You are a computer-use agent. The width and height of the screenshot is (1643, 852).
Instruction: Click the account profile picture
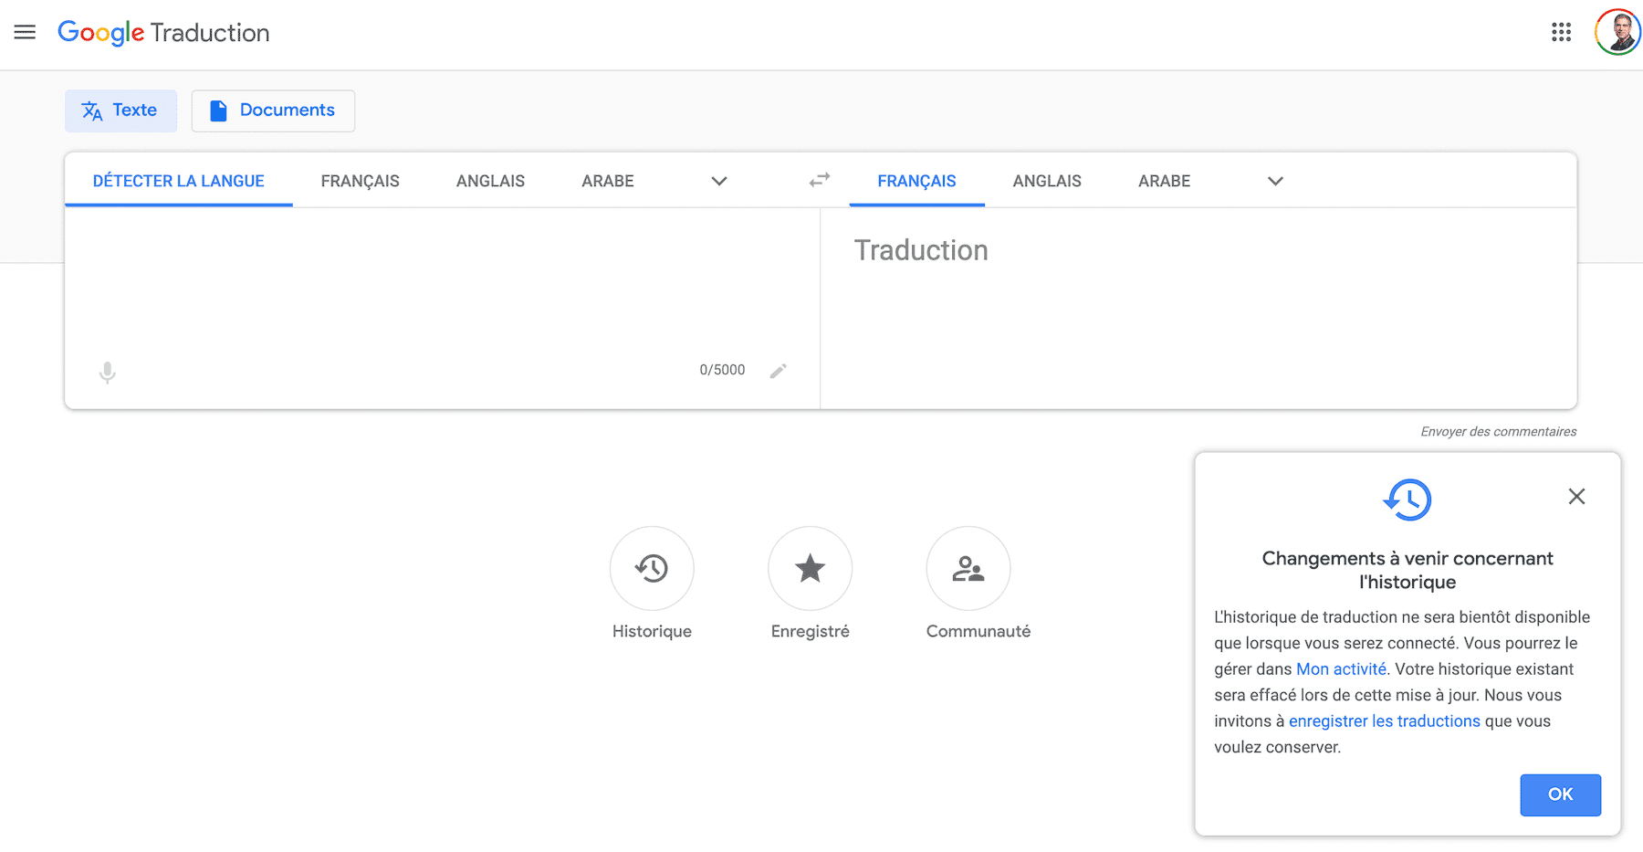tap(1617, 33)
